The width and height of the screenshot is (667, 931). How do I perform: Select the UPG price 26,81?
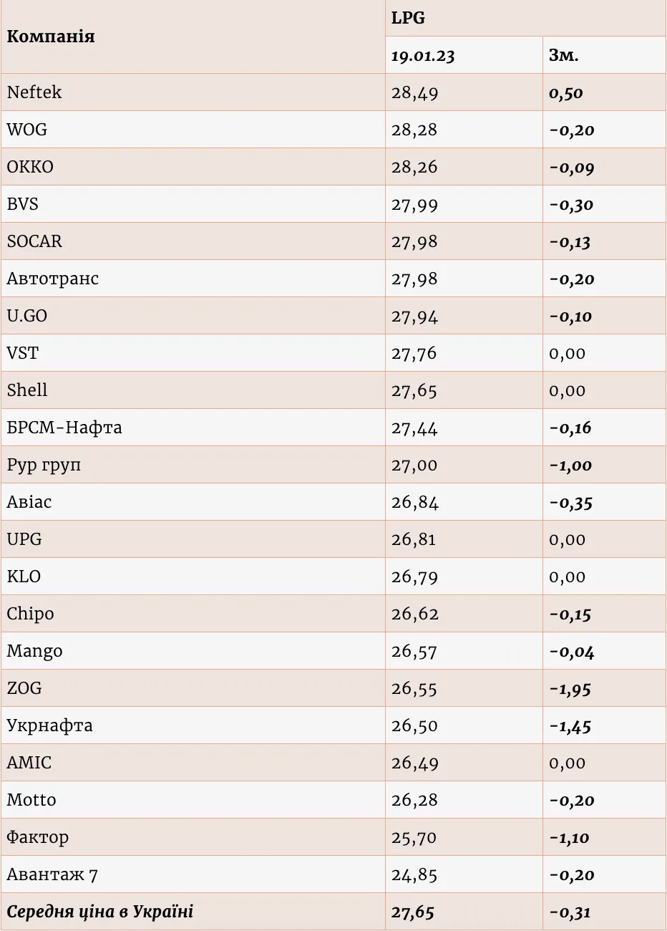click(x=414, y=539)
